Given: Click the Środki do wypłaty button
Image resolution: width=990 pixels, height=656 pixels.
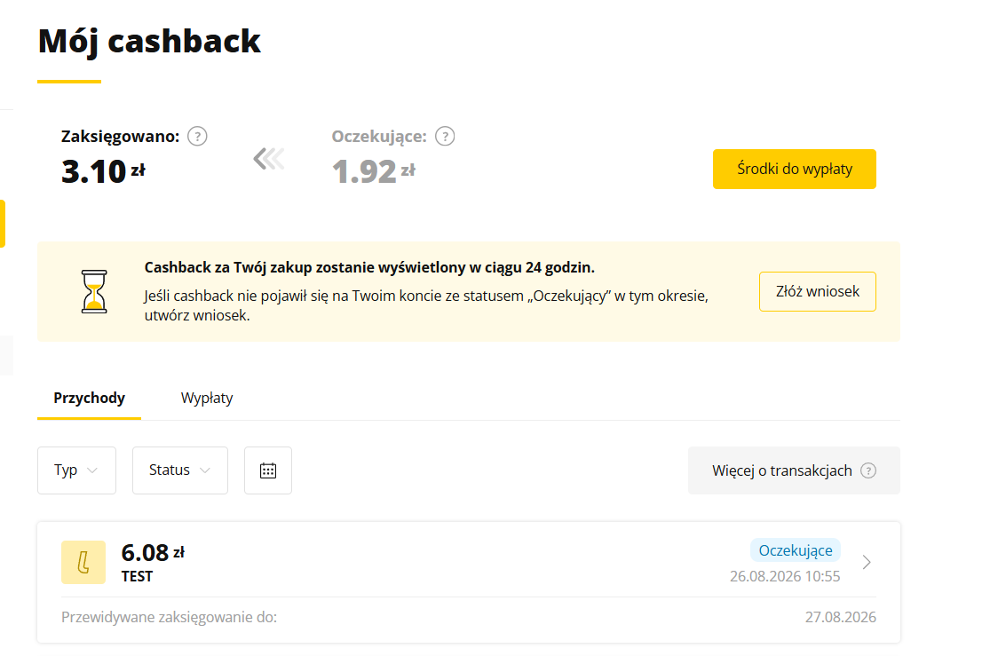Looking at the screenshot, I should (795, 170).
